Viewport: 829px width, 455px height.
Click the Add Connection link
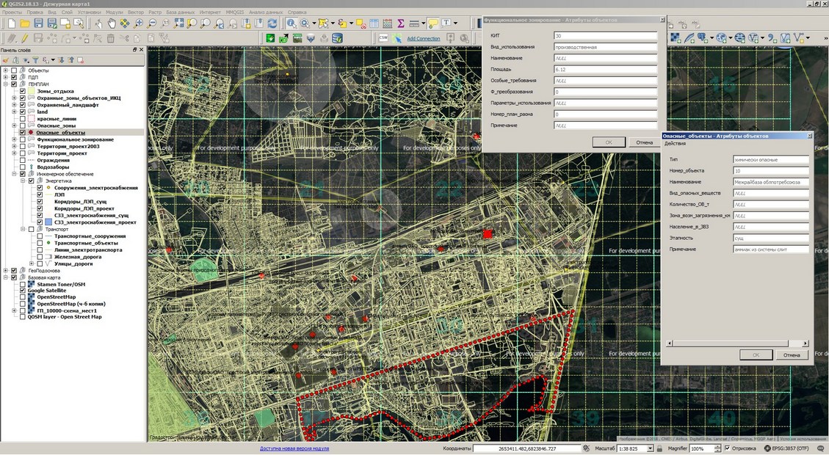click(424, 39)
